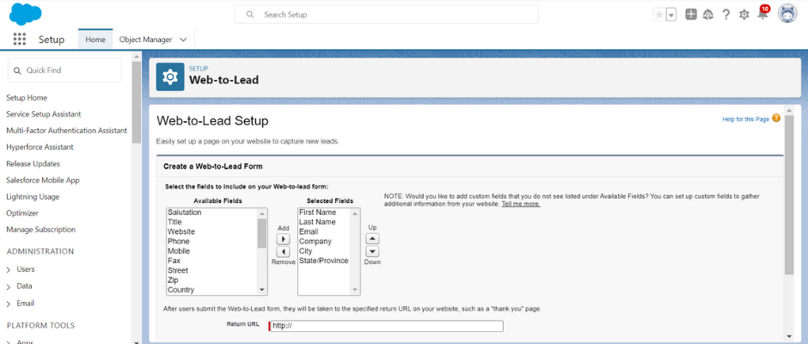View notifications bell with badge
The width and height of the screenshot is (808, 344).
click(763, 13)
